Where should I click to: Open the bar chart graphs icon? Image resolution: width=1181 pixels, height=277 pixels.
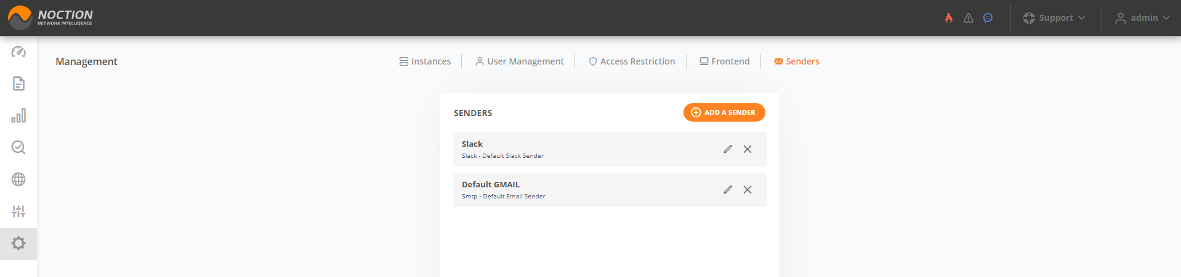click(18, 115)
